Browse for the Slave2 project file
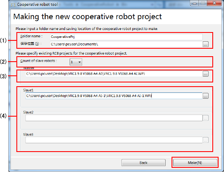 click(206, 118)
